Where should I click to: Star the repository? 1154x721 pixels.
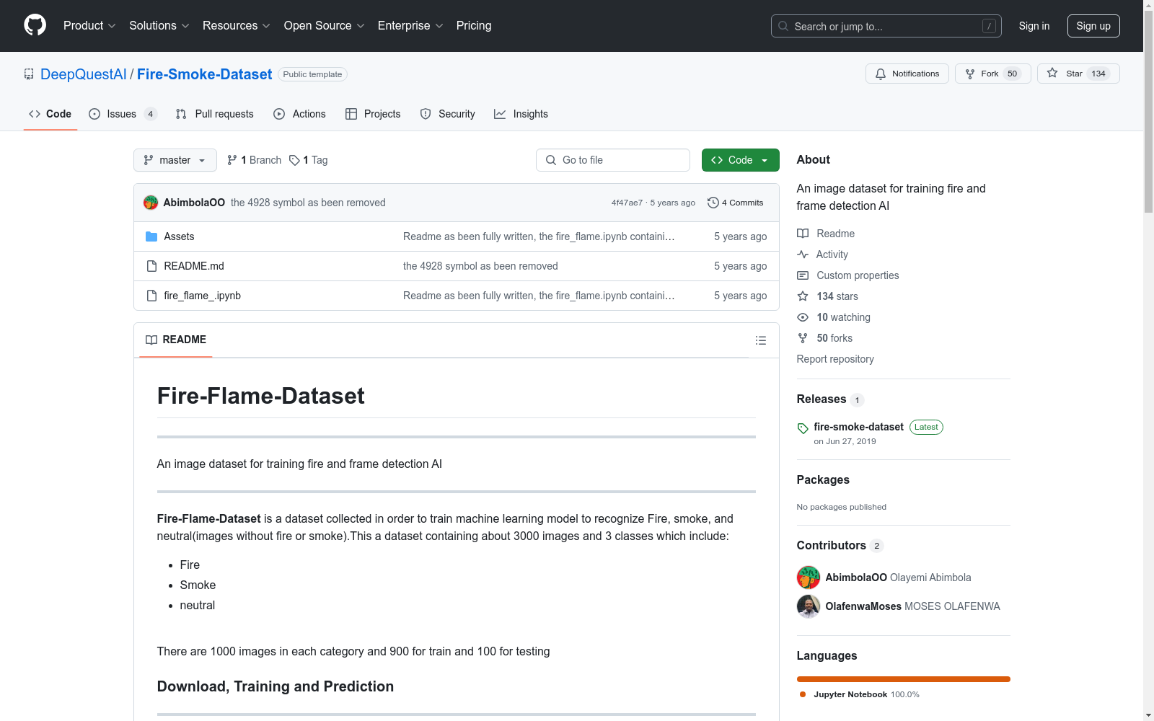click(1078, 74)
